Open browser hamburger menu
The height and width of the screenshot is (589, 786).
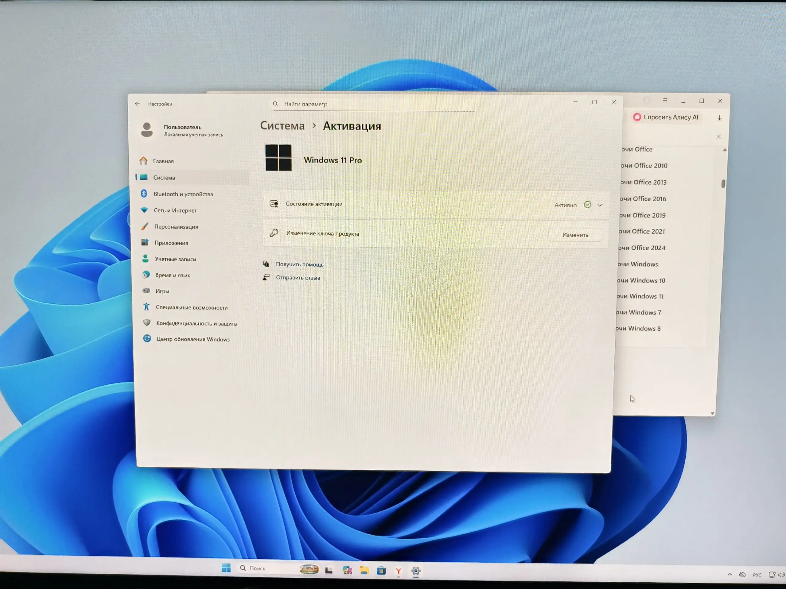[665, 101]
